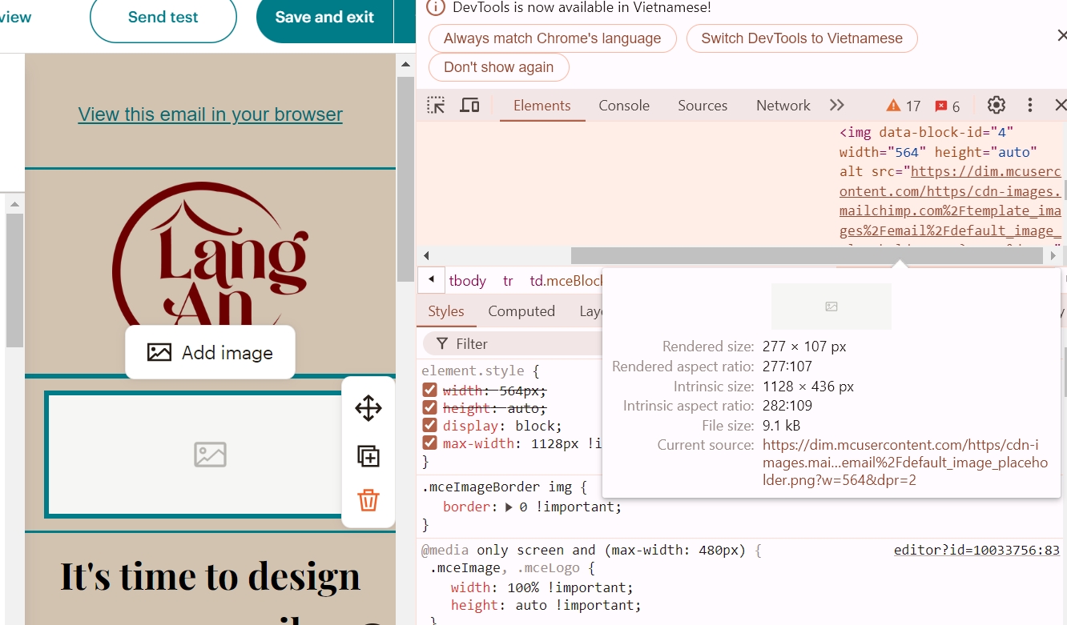This screenshot has height=625, width=1067.
Task: Open the current source image URL in the tooltip
Action: click(905, 463)
